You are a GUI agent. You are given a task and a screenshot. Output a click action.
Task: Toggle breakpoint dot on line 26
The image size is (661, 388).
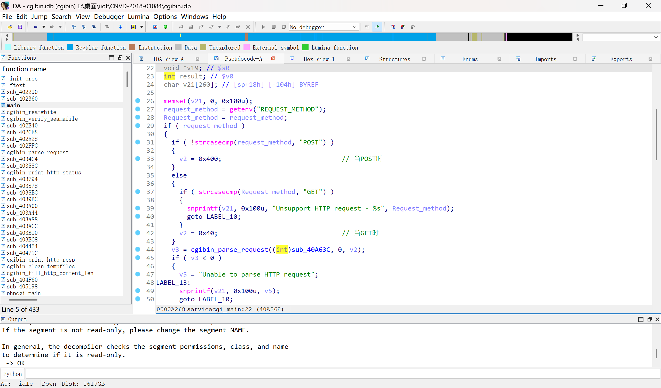137,101
